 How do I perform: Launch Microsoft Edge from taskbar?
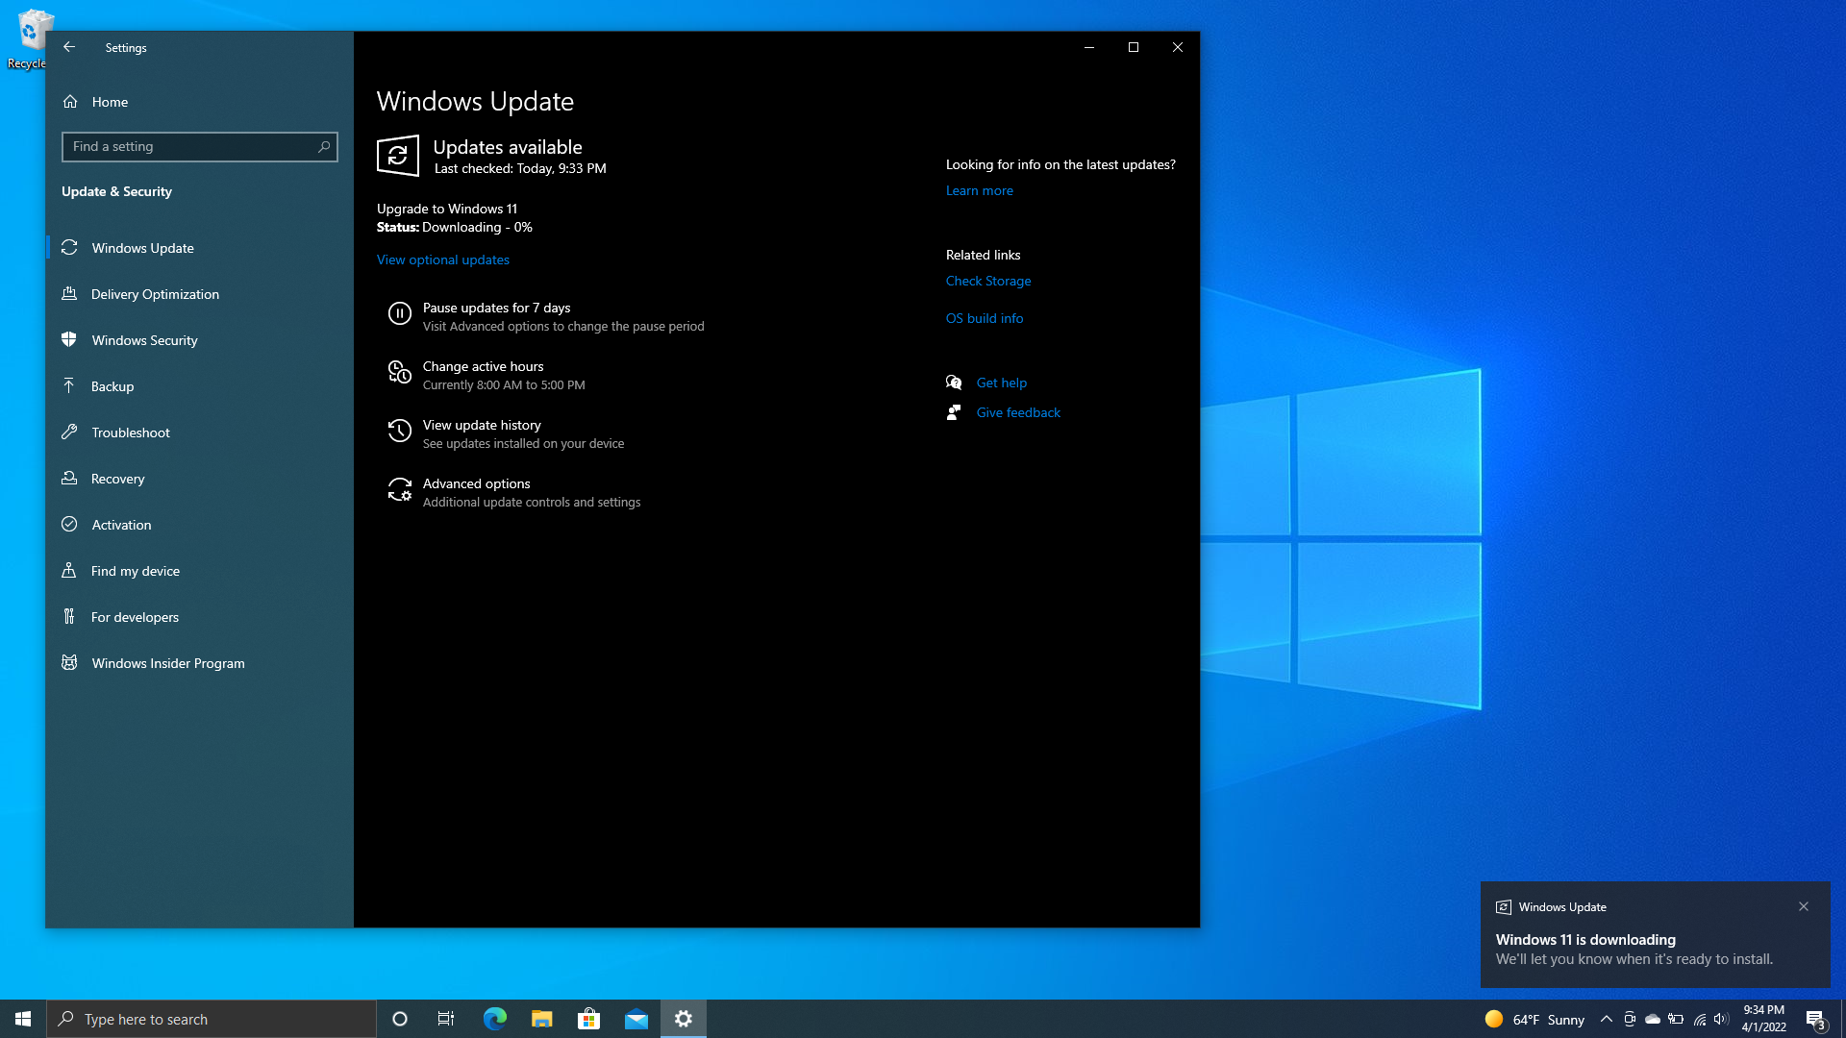click(494, 1019)
